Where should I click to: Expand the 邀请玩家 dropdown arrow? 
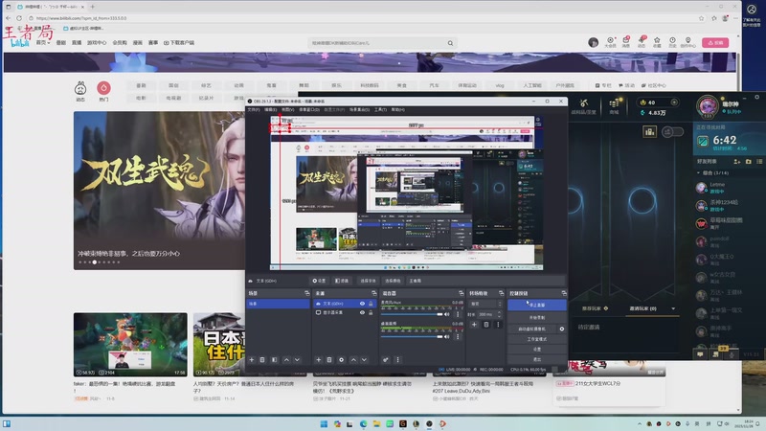(673, 308)
